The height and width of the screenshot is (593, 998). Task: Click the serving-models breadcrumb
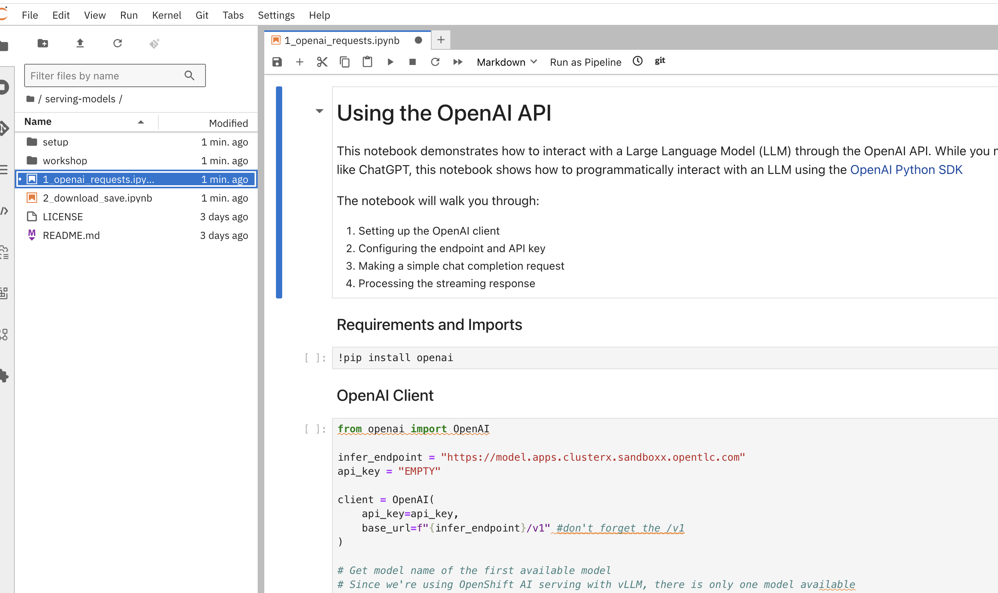coord(80,99)
